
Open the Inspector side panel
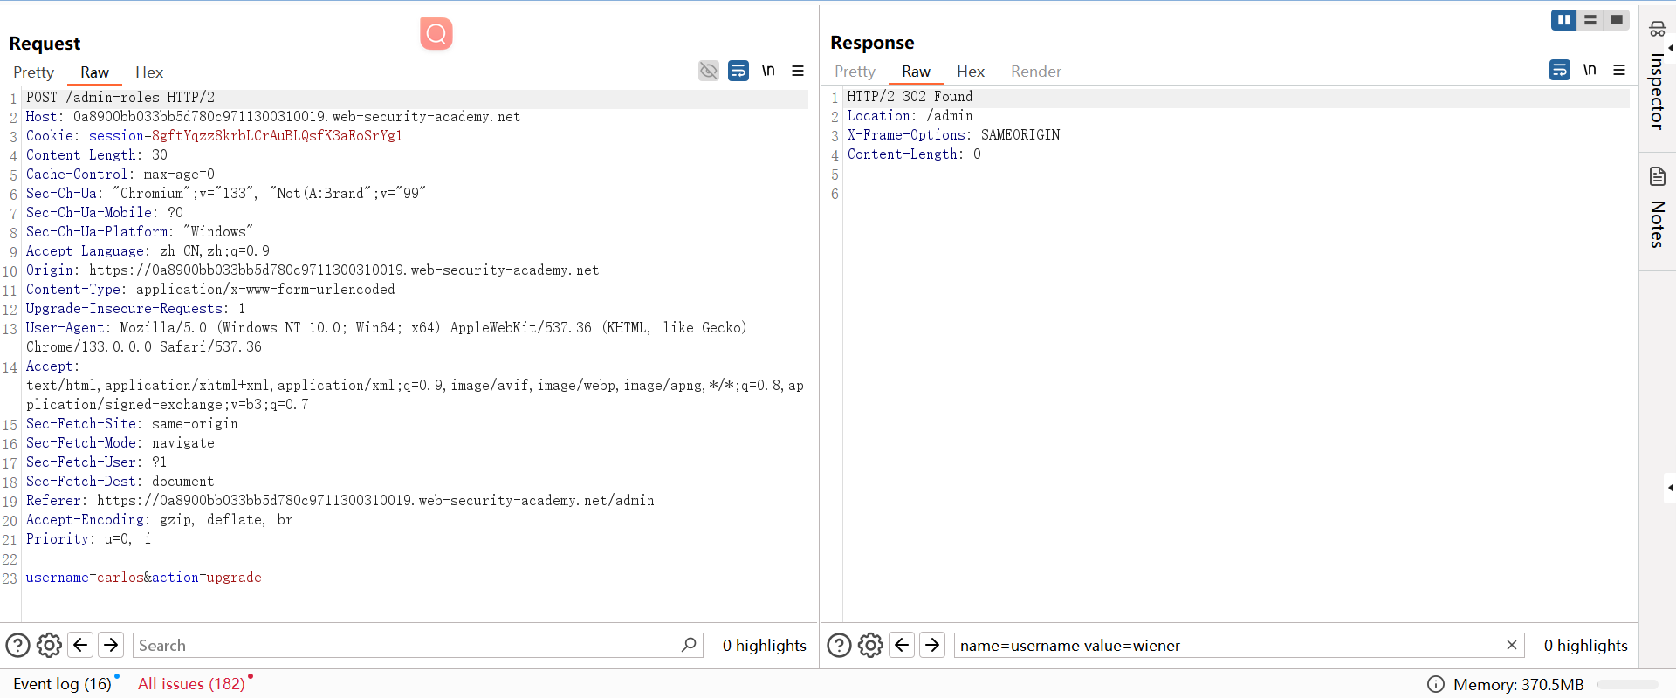1657,79
